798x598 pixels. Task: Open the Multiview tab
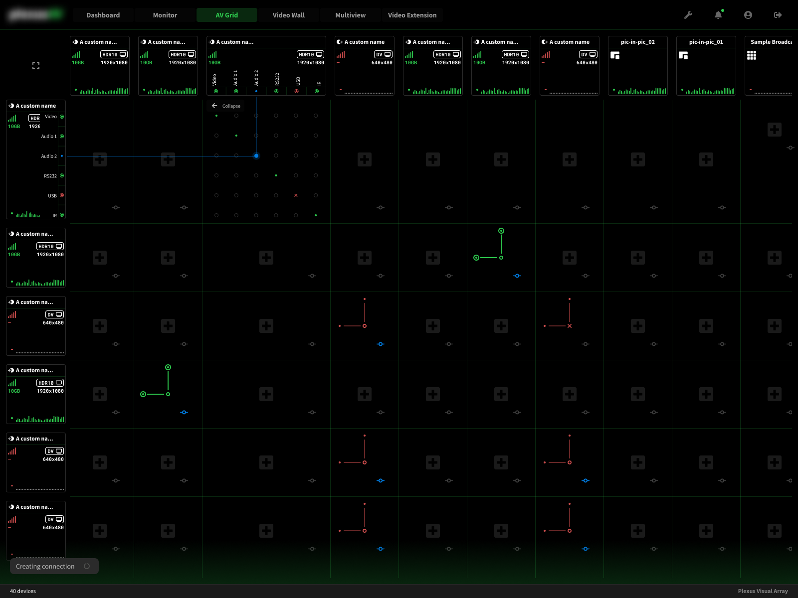350,15
